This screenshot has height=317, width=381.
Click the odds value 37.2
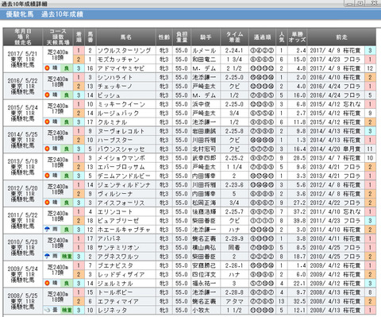[299, 211]
